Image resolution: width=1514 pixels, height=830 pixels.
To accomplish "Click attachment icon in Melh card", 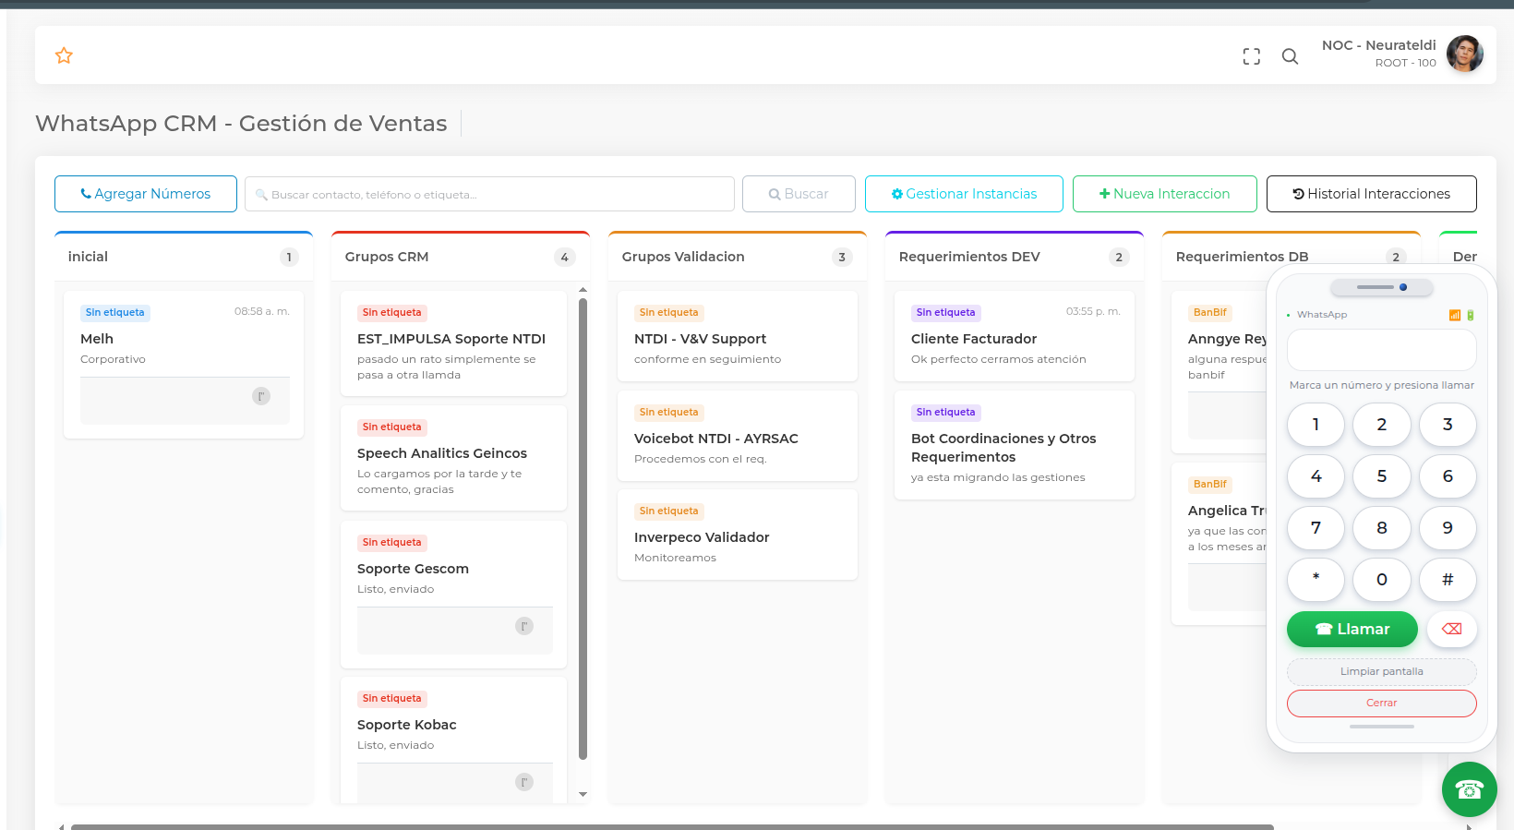I will 261,396.
